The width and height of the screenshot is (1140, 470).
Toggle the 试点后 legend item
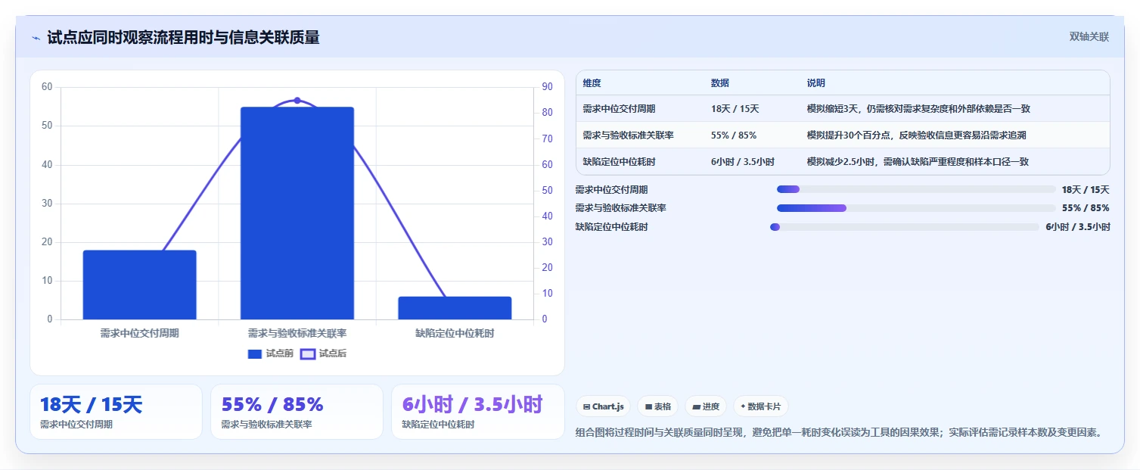(x=324, y=353)
